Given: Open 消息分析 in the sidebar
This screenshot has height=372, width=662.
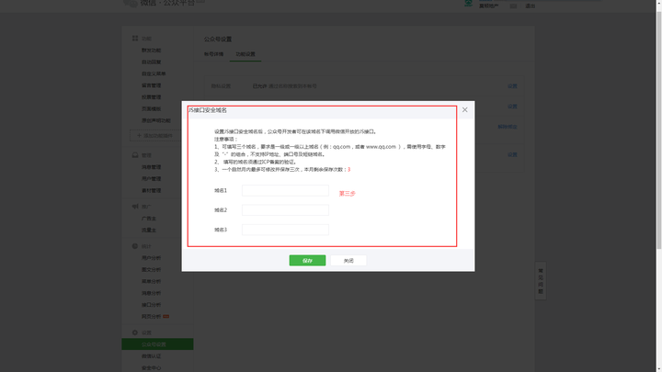Looking at the screenshot, I should click(x=151, y=293).
